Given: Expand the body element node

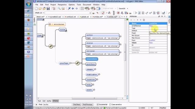Looking at the screenshot, I should coord(93,85).
